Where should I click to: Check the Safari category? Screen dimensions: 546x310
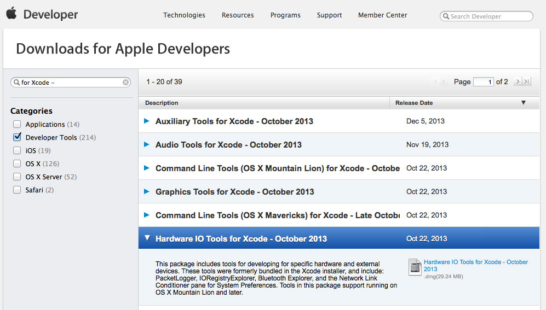pos(17,190)
